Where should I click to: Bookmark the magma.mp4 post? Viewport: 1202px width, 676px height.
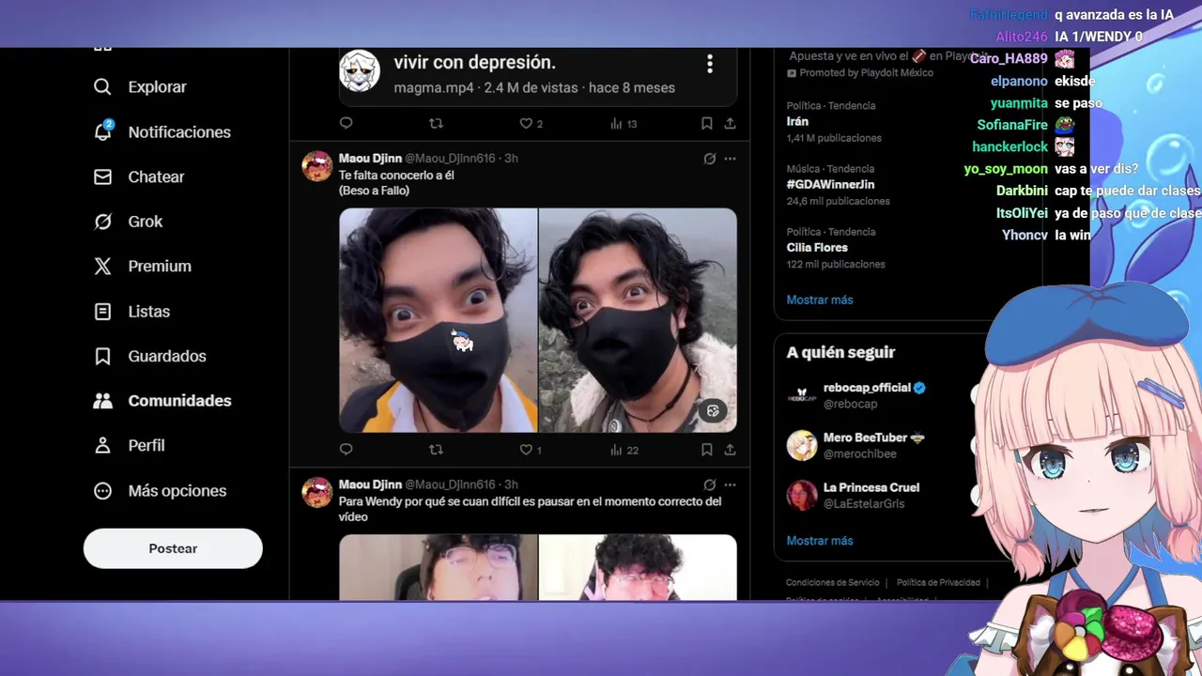click(x=706, y=123)
